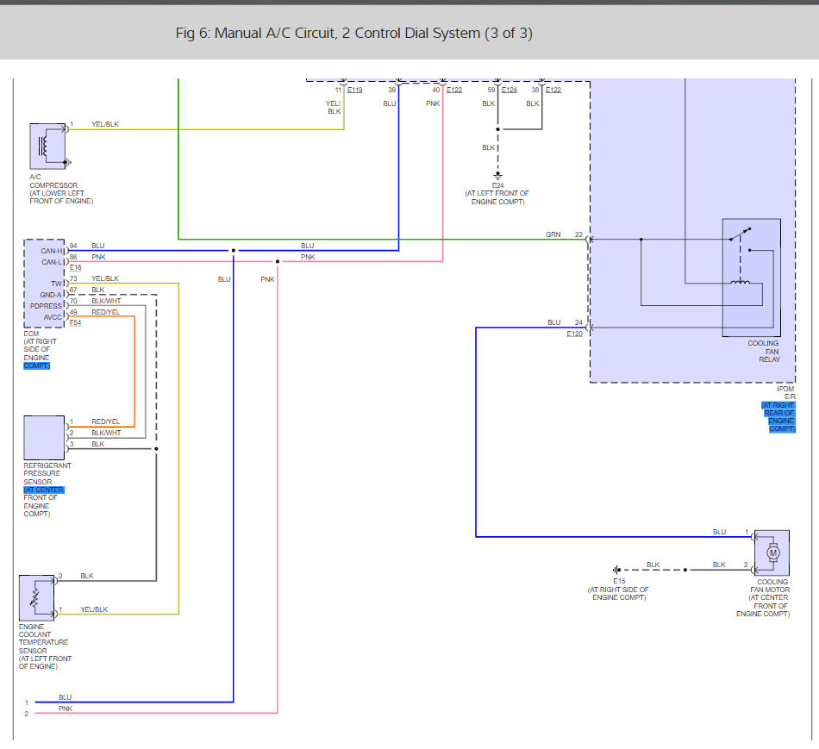819x749 pixels.
Task: Click the 'BLU' label under IPDM pin 39
Action: [x=390, y=104]
